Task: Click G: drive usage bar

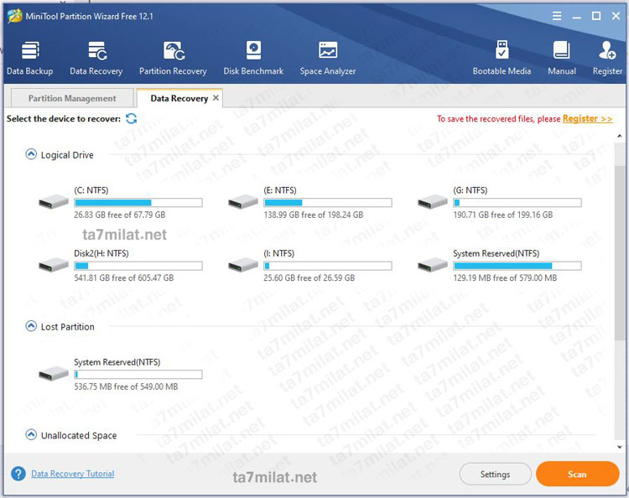Action: tap(517, 203)
